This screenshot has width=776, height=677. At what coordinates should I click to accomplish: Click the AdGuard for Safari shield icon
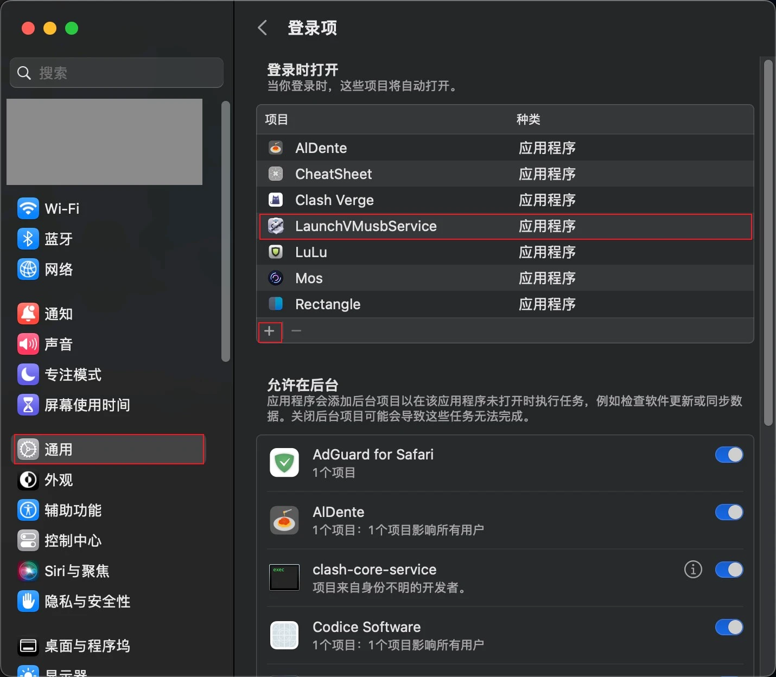pos(284,462)
